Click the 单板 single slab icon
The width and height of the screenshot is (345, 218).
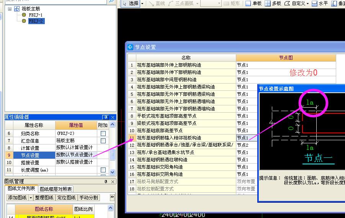point(248,3)
